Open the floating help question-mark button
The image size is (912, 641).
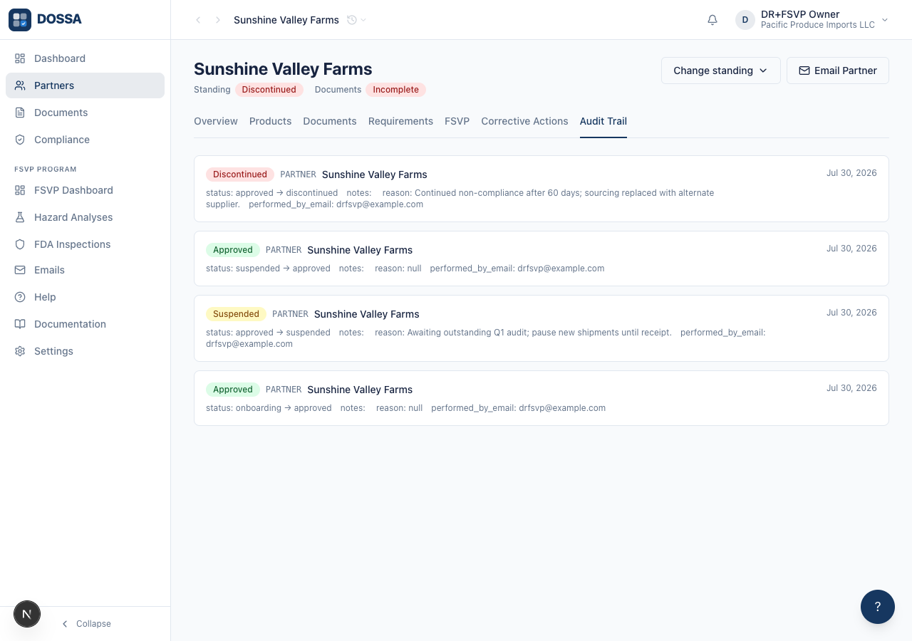pyautogui.click(x=878, y=607)
